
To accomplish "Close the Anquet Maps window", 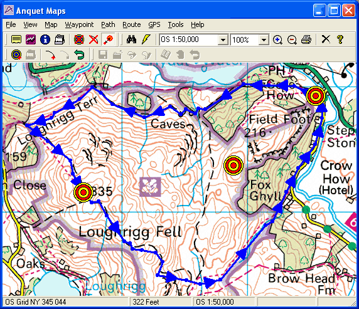I will pos(348,11).
